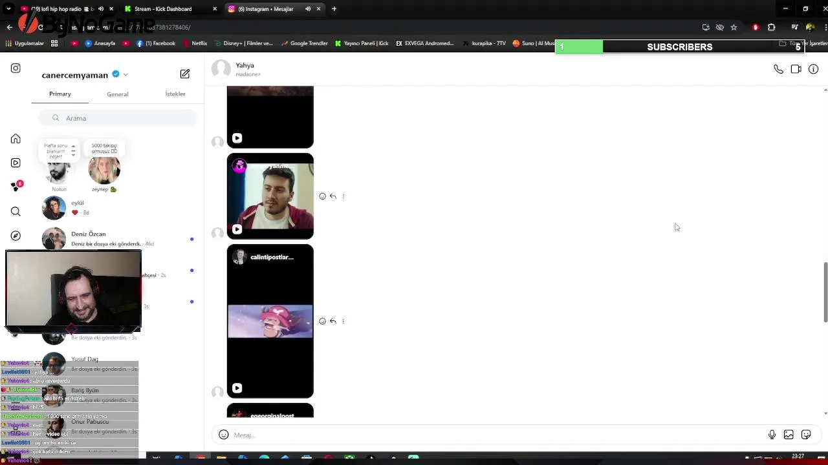
Task: Click the Arama search field
Action: pos(117,118)
